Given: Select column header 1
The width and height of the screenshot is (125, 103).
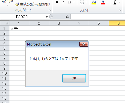Looking at the screenshot, I should coord(19,23).
